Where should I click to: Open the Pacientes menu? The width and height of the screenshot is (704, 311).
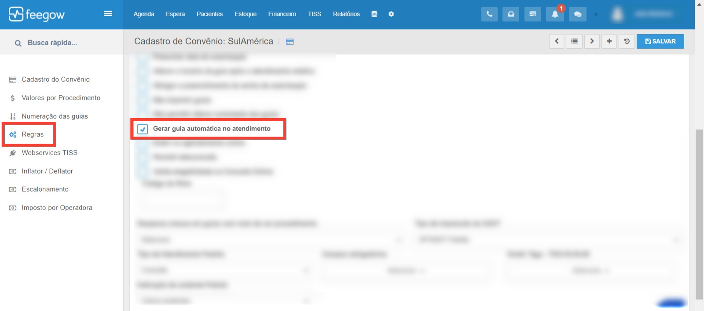pos(209,14)
